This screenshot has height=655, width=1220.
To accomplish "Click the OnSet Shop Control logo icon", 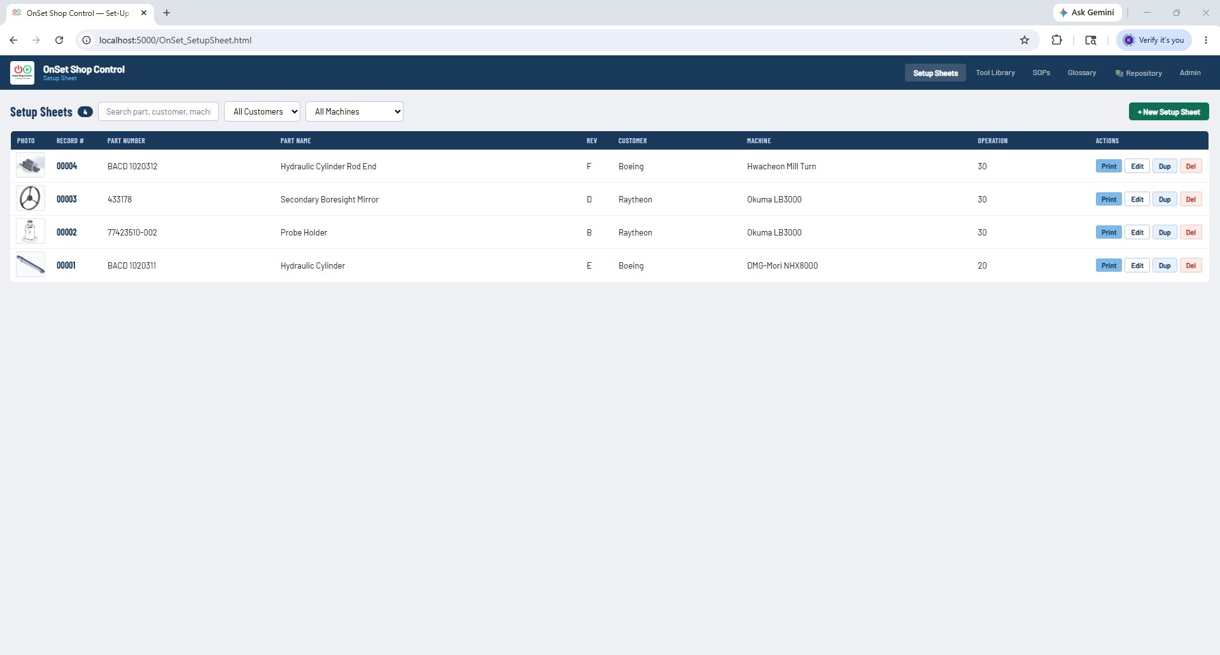I will (22, 73).
